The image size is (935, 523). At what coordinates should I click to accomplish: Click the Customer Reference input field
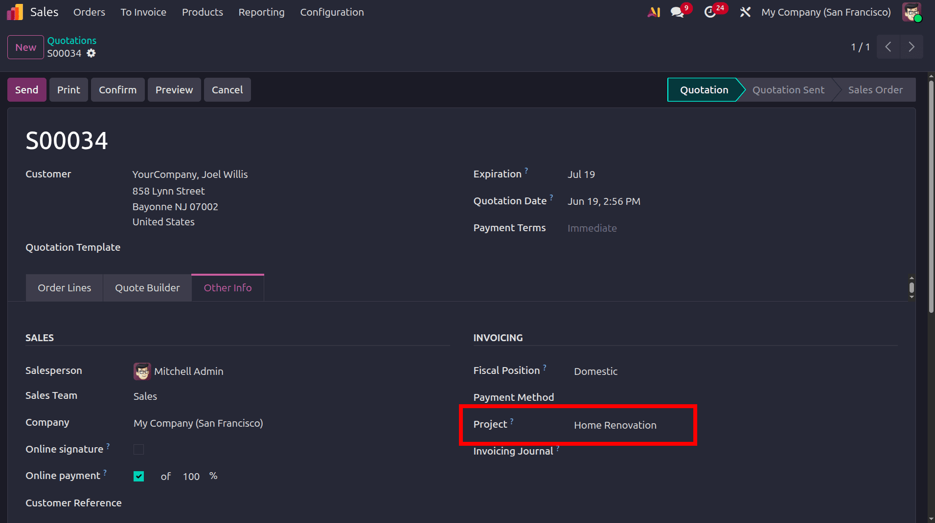[x=291, y=503]
